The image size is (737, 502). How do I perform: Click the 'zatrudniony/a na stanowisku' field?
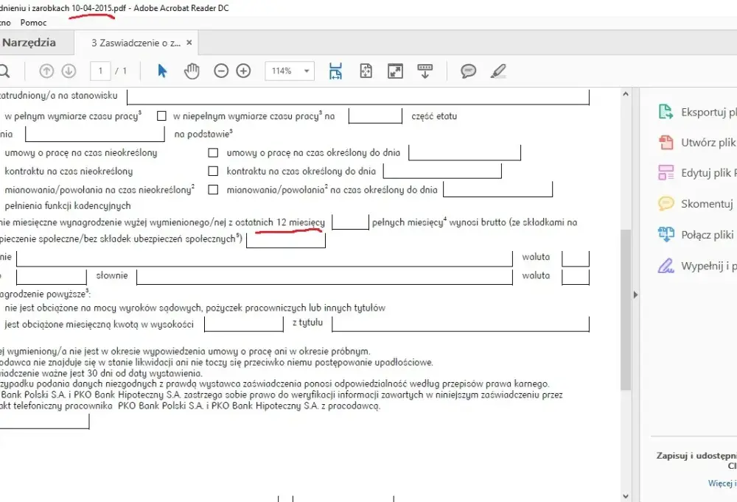pos(357,96)
